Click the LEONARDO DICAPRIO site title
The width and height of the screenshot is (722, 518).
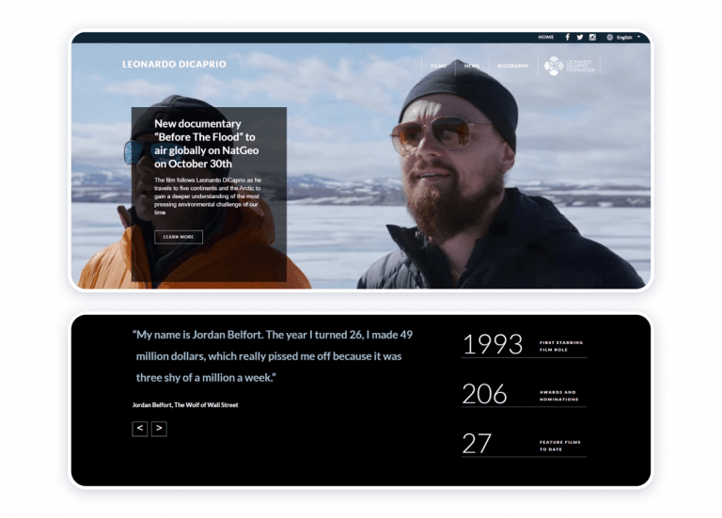coord(175,65)
